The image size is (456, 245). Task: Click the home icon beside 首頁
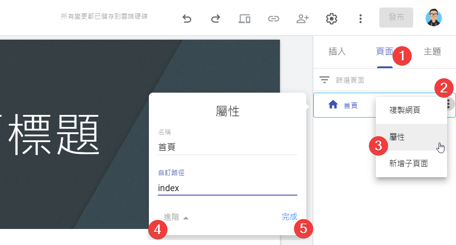(x=333, y=105)
